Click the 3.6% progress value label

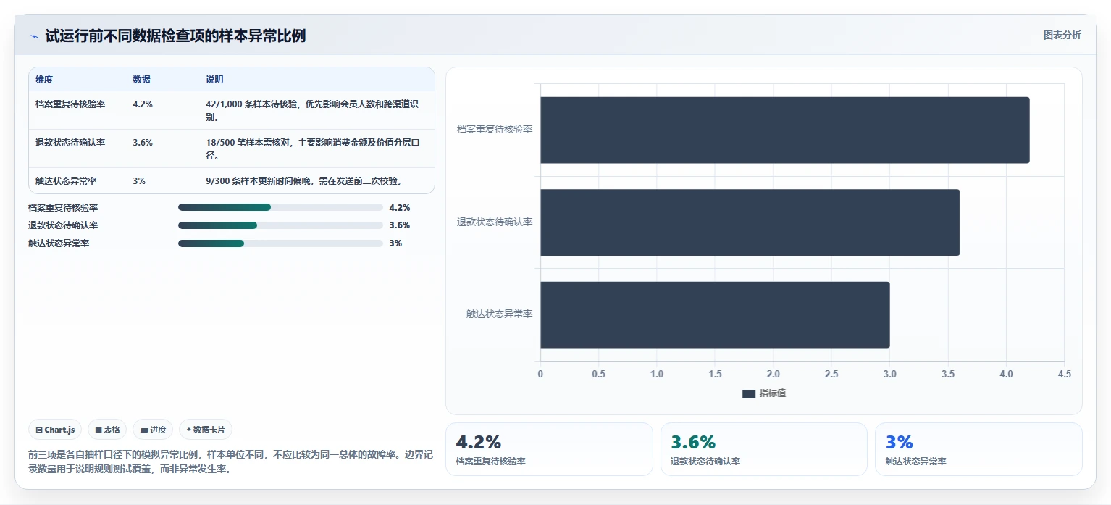tap(400, 225)
